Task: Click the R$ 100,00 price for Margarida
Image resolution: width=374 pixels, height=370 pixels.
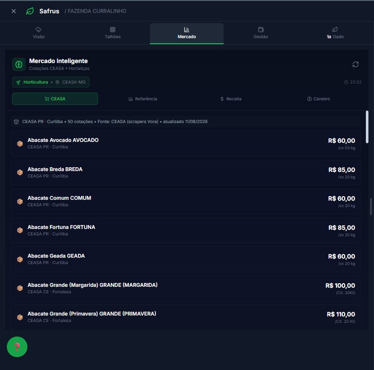Action: pyautogui.click(x=340, y=286)
